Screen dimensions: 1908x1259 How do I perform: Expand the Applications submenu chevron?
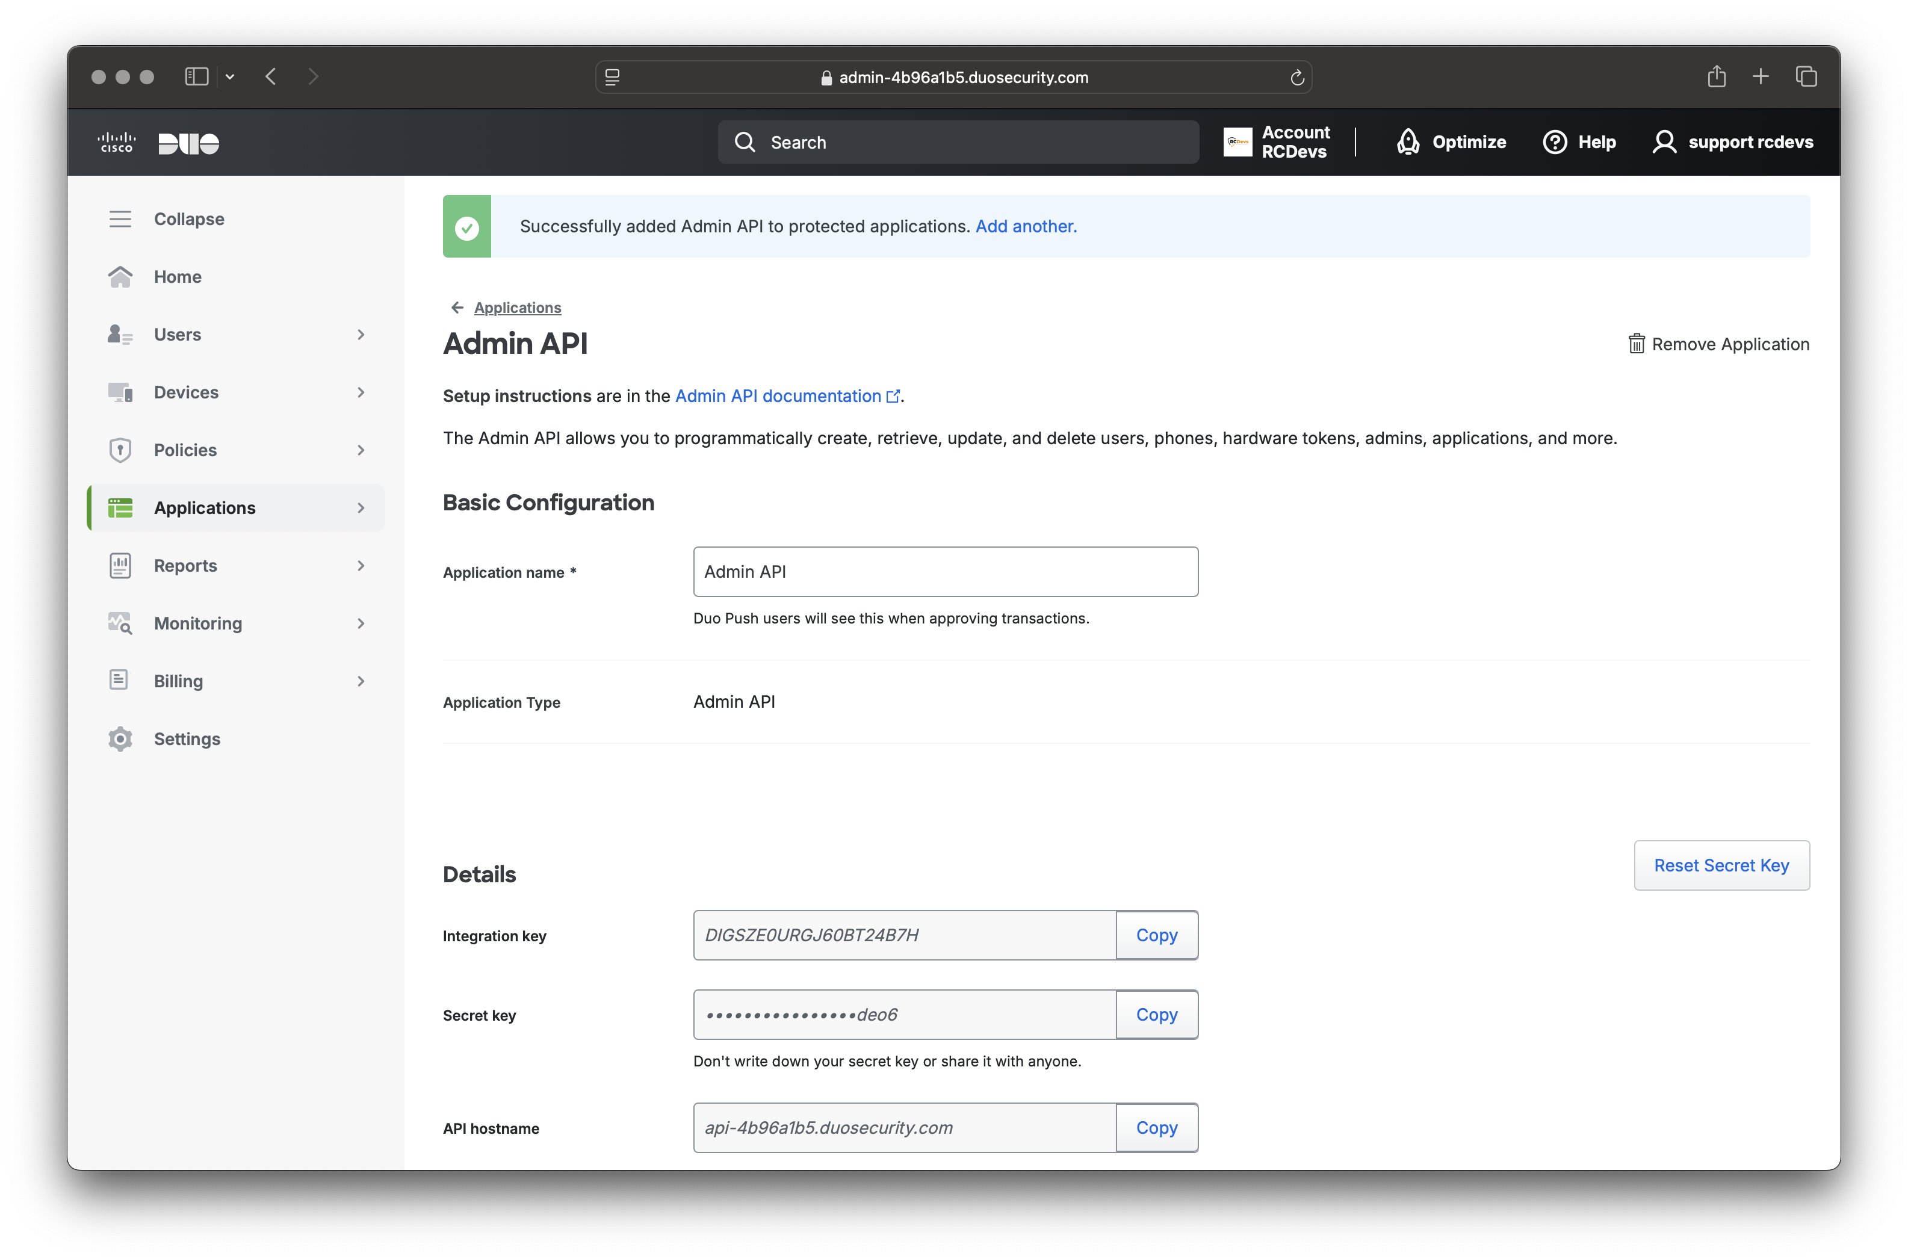click(361, 509)
